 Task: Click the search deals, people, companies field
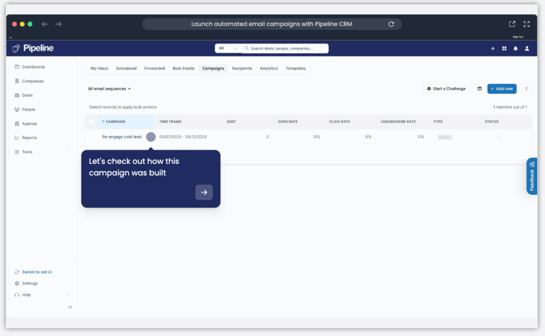[x=286, y=48]
